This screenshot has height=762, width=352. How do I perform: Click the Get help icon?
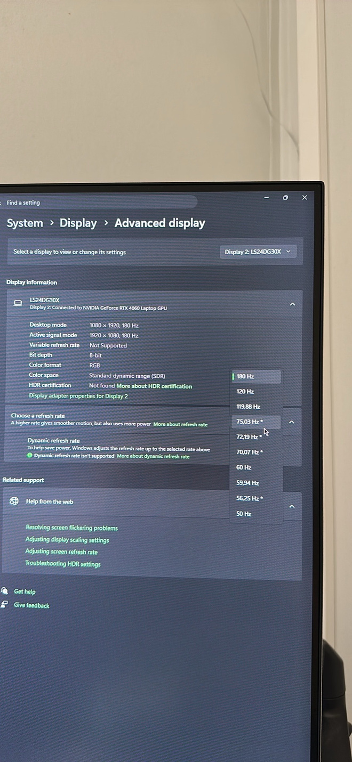pos(4,591)
